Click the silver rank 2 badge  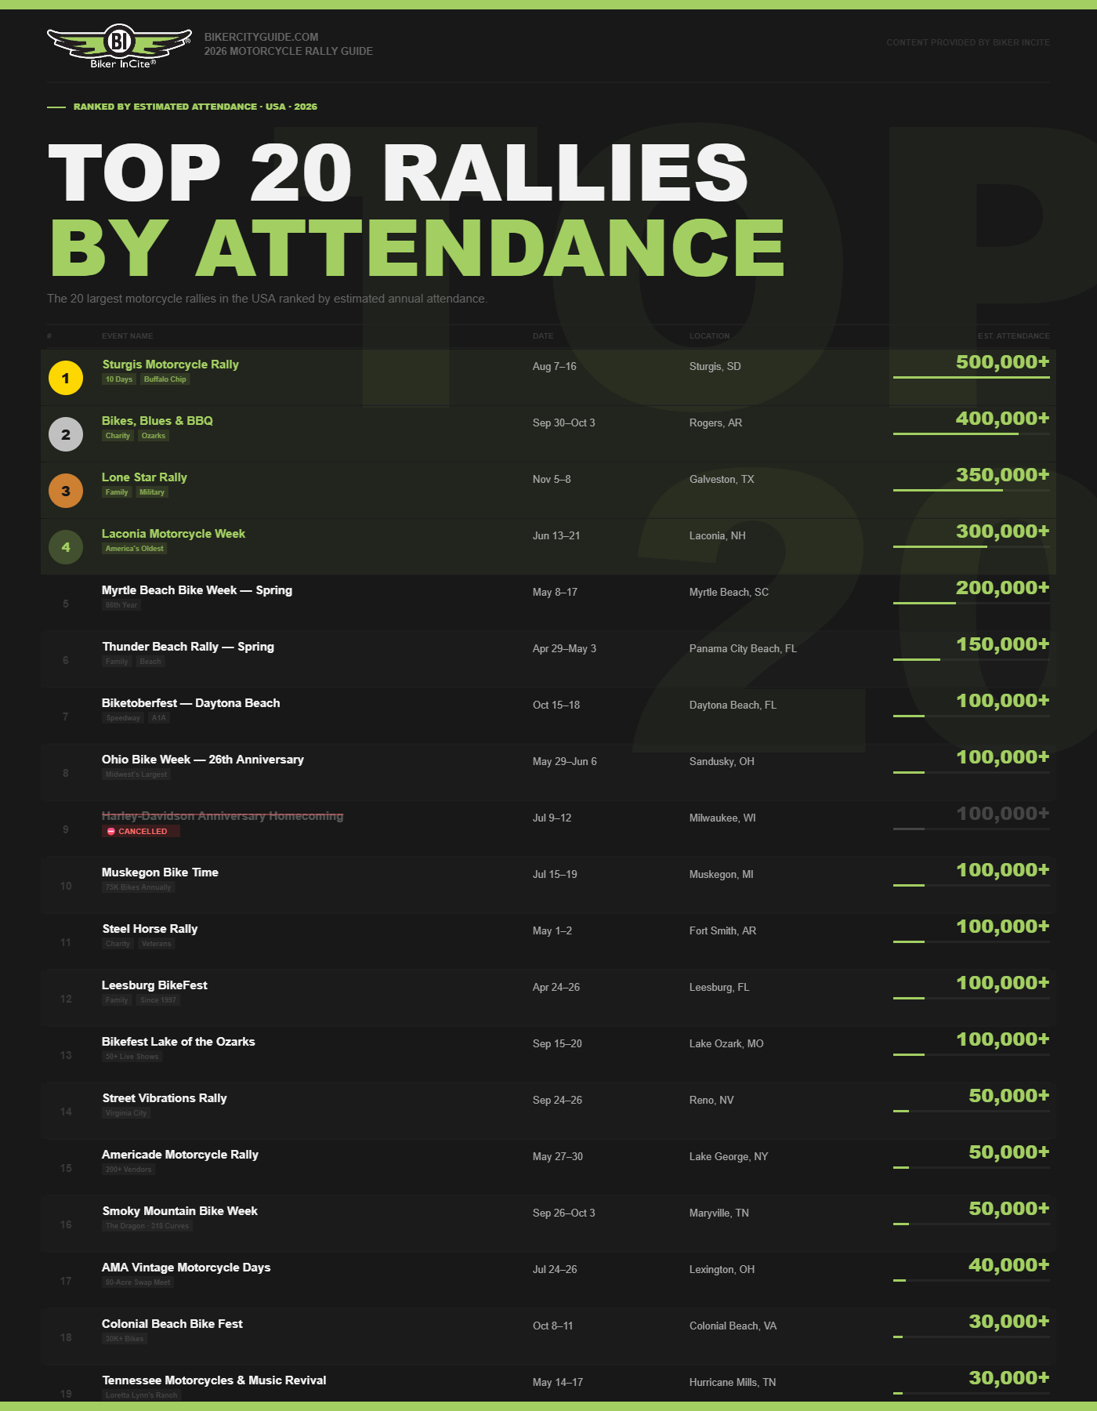[66, 434]
